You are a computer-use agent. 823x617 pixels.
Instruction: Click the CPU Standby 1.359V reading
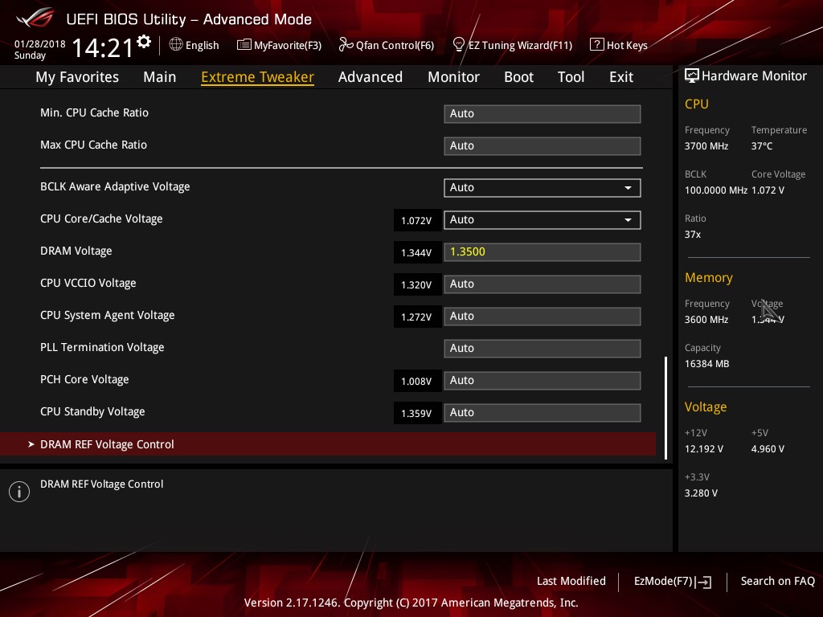[417, 413]
